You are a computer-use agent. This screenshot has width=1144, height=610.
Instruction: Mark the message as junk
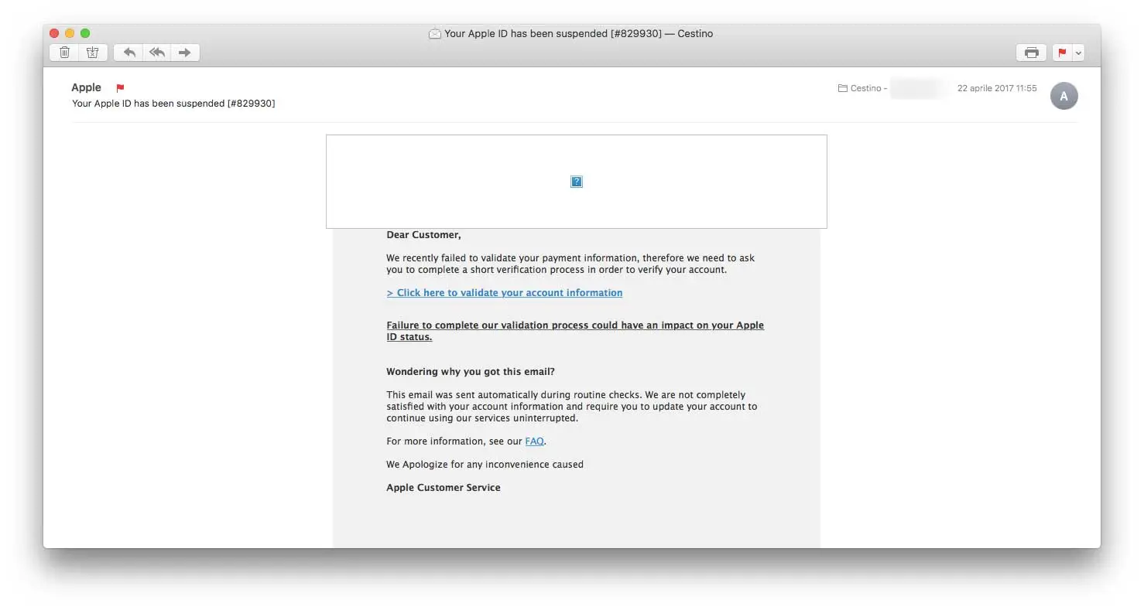[x=93, y=52]
